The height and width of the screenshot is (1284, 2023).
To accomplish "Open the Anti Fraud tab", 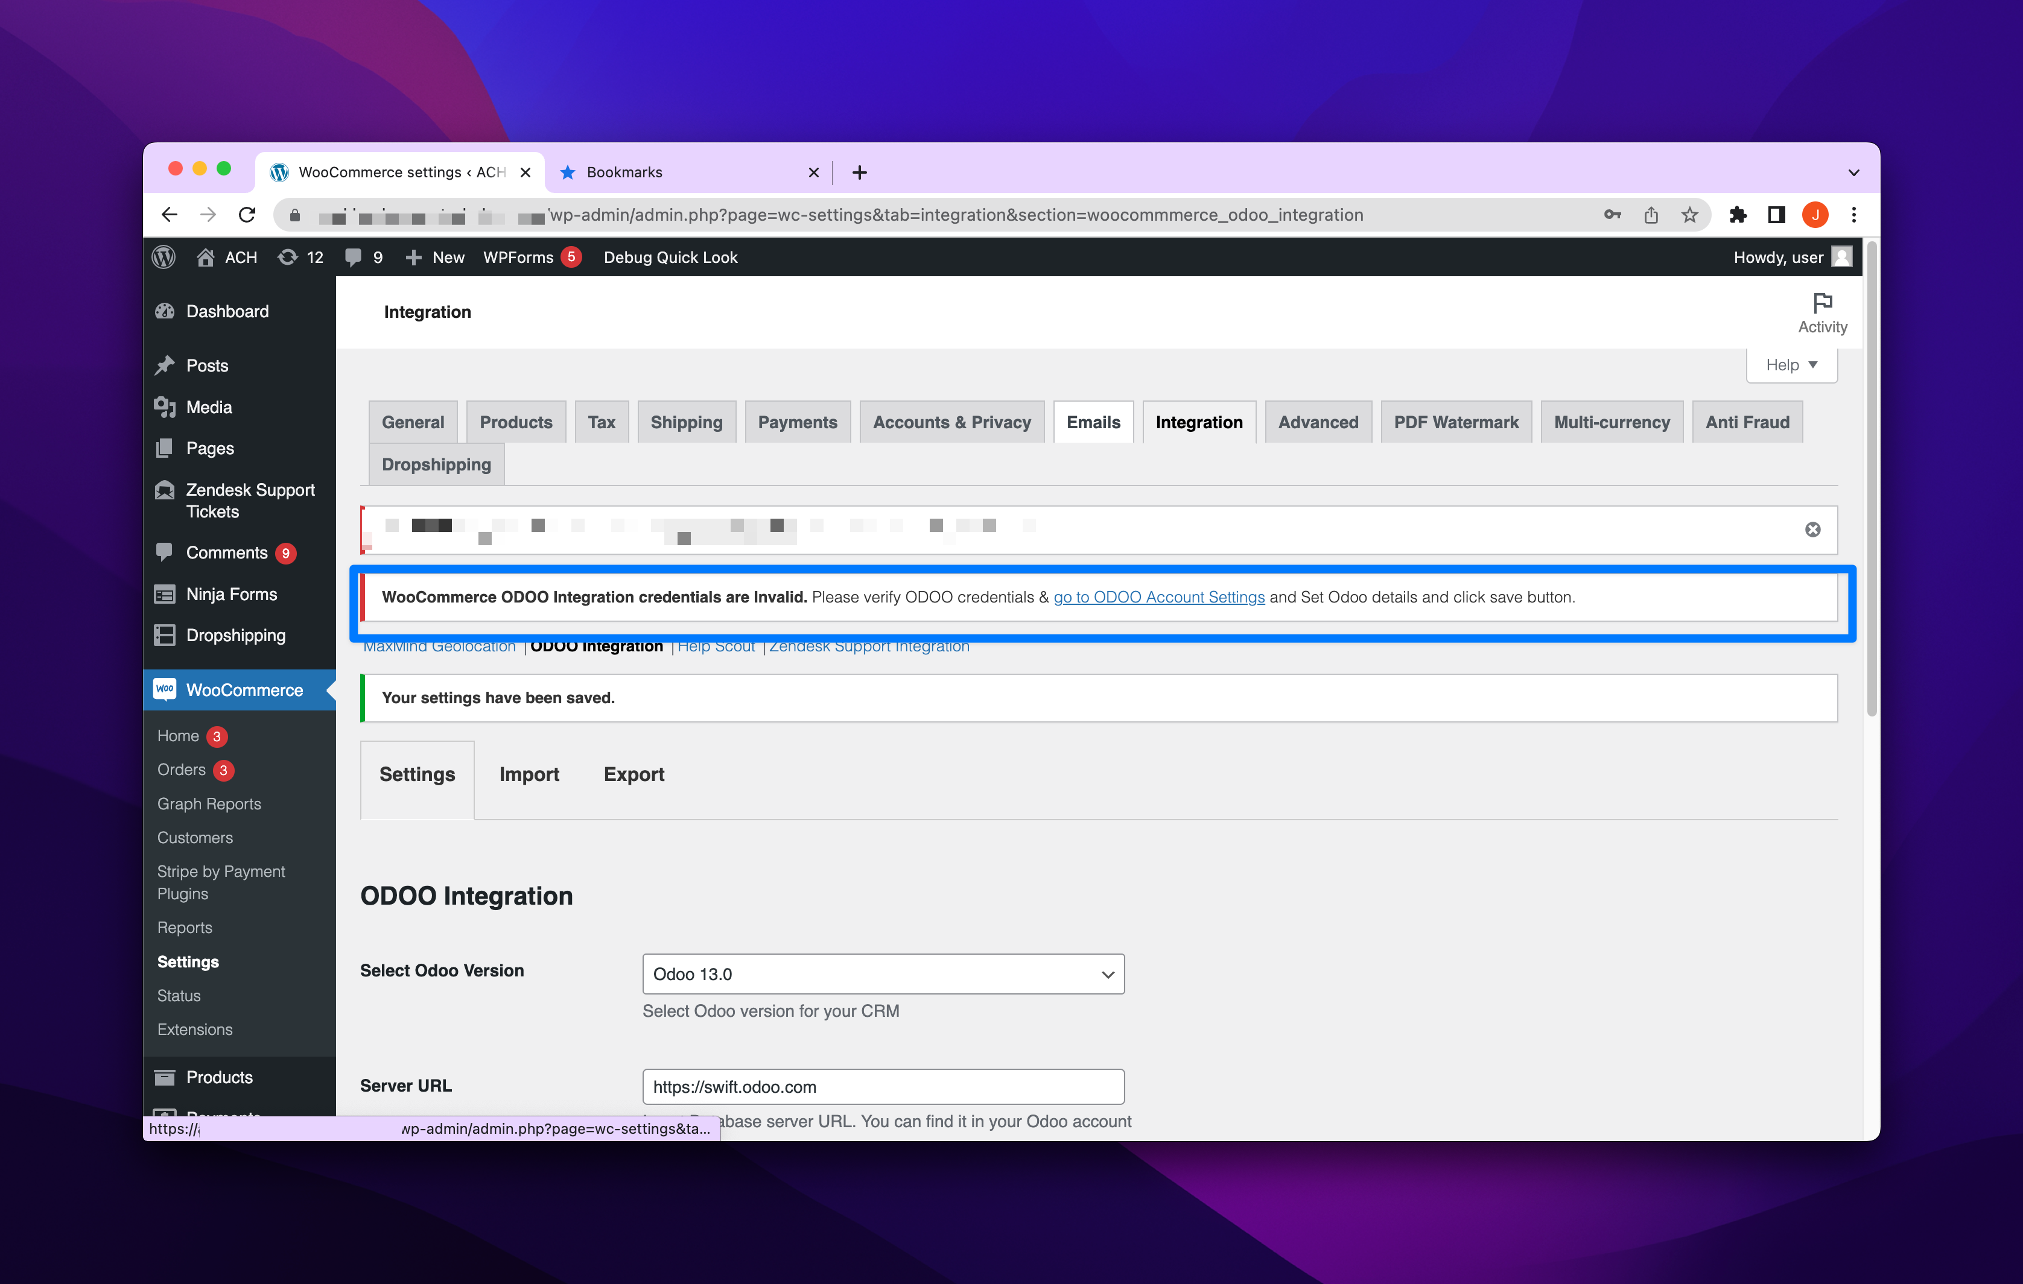I will pos(1747,422).
